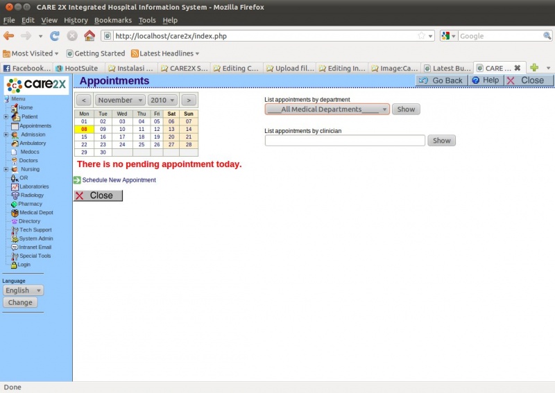Screen dimensions: 555x393
Task: Open the All Medical Departments dropdown
Action: [327, 110]
